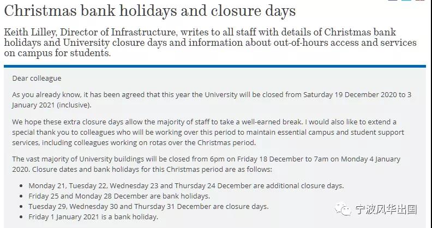
Task: Click the WeChat logo watermark icon
Action: click(343, 209)
